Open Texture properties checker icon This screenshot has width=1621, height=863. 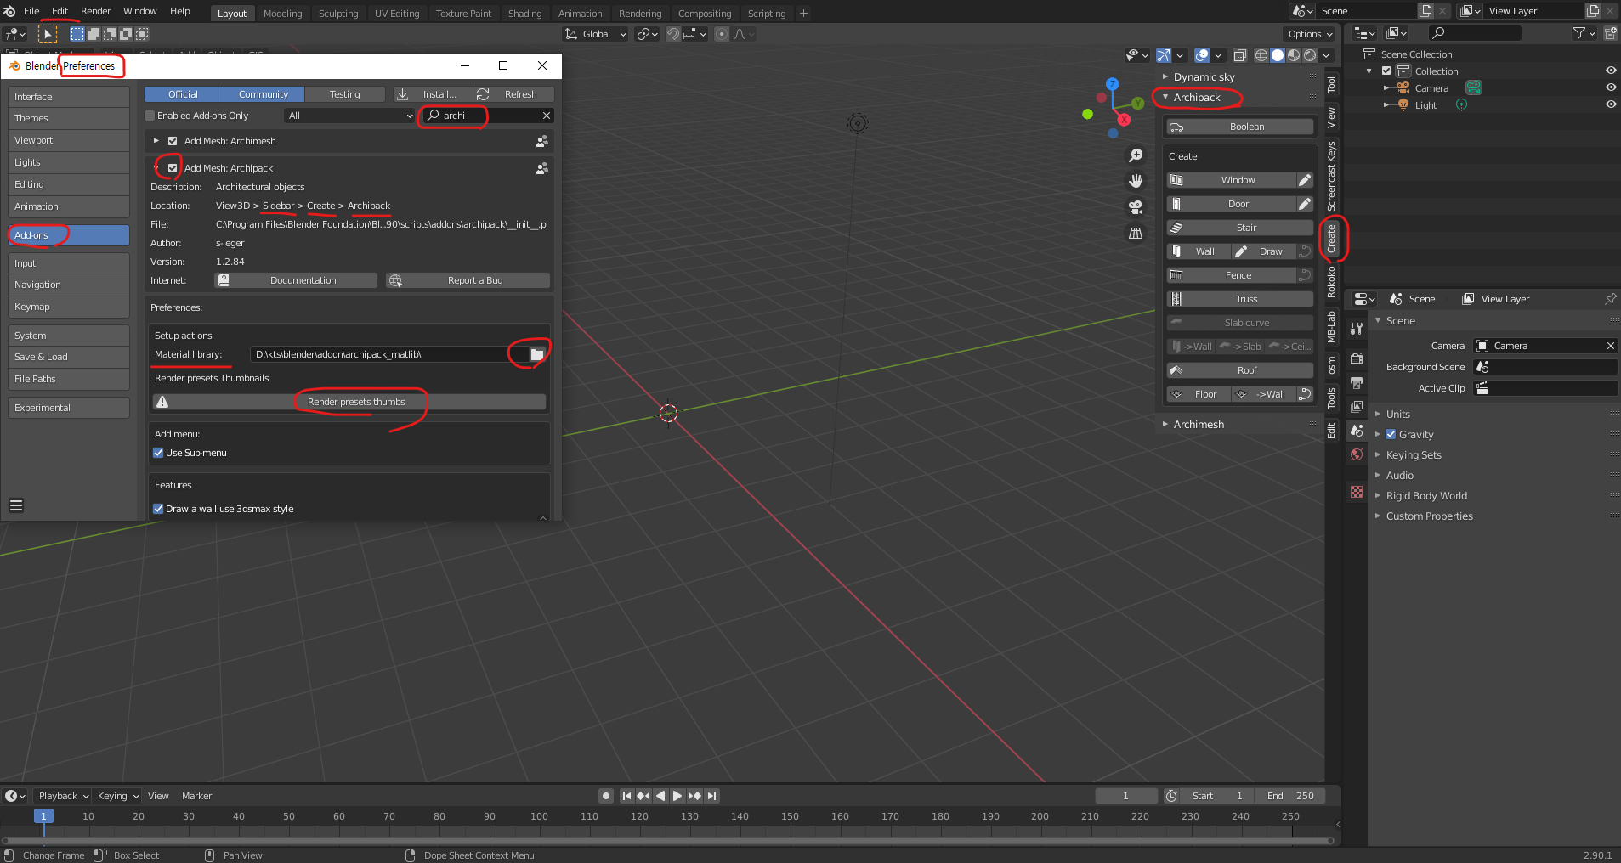(1357, 492)
